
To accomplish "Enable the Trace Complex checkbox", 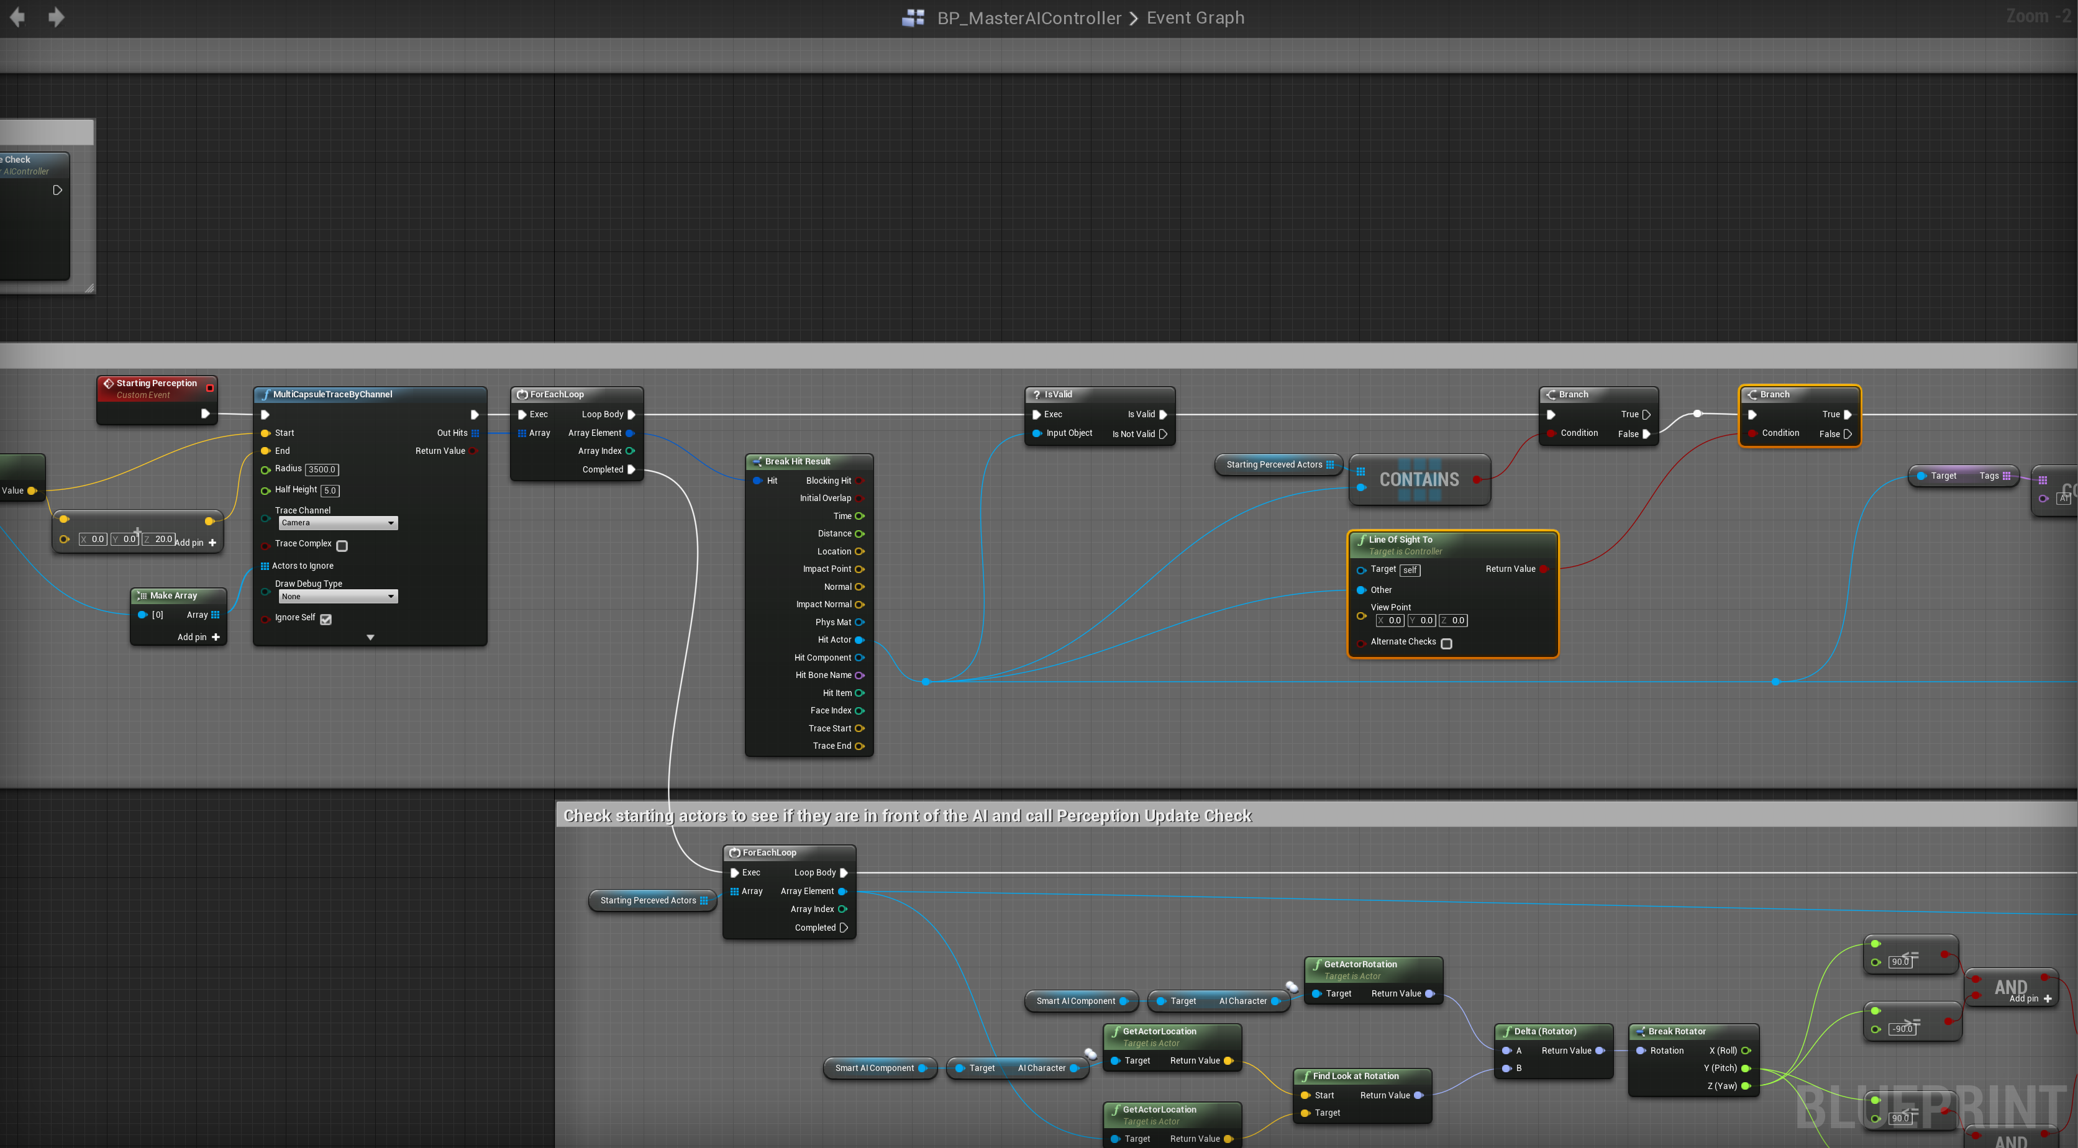I will [342, 546].
